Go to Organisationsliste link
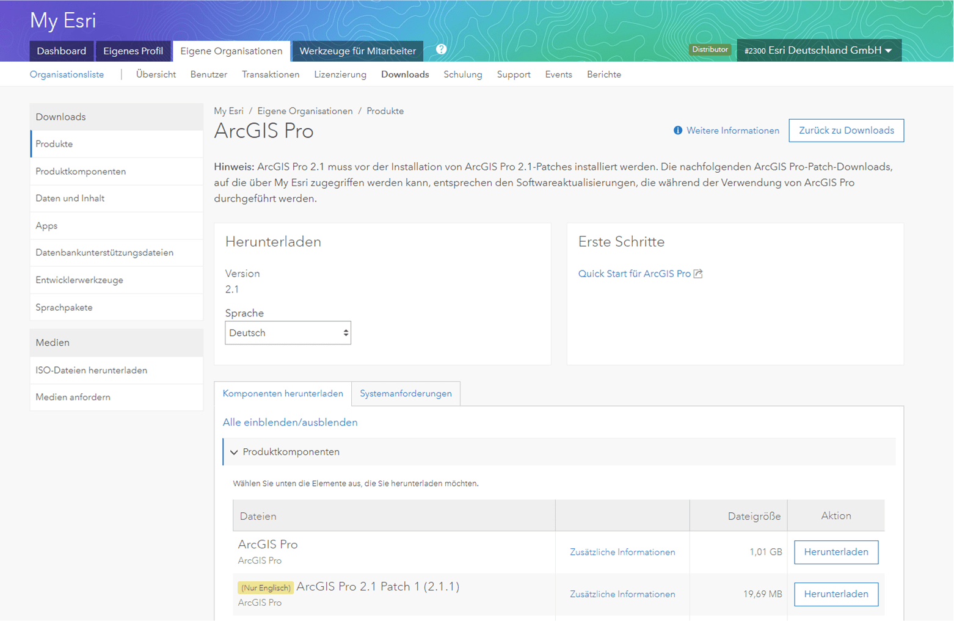Image resolution: width=954 pixels, height=621 pixels. click(x=67, y=74)
